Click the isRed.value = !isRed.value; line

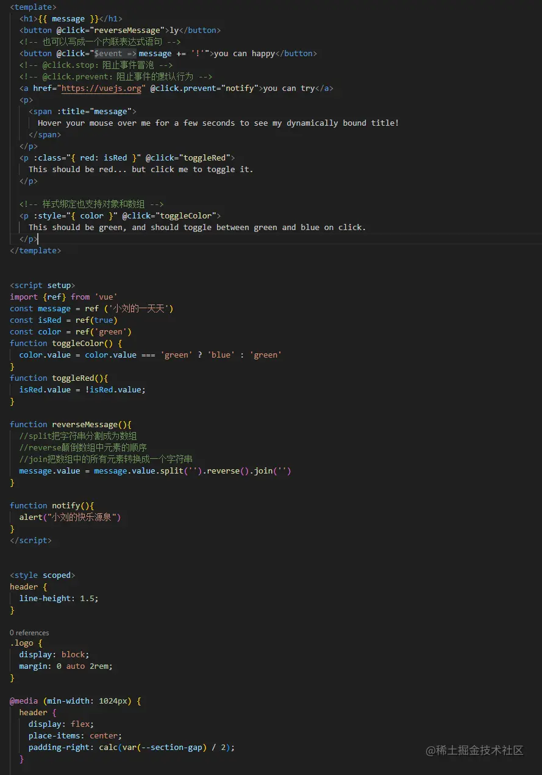pyautogui.click(x=83, y=389)
